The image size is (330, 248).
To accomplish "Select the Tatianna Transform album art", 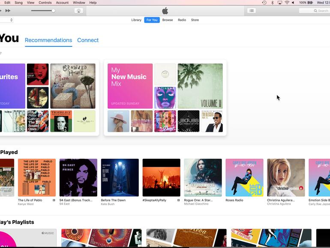I will pyautogui.click(x=165, y=98).
